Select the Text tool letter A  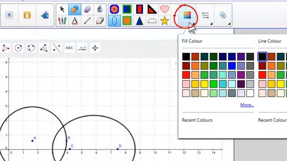(x=75, y=21)
